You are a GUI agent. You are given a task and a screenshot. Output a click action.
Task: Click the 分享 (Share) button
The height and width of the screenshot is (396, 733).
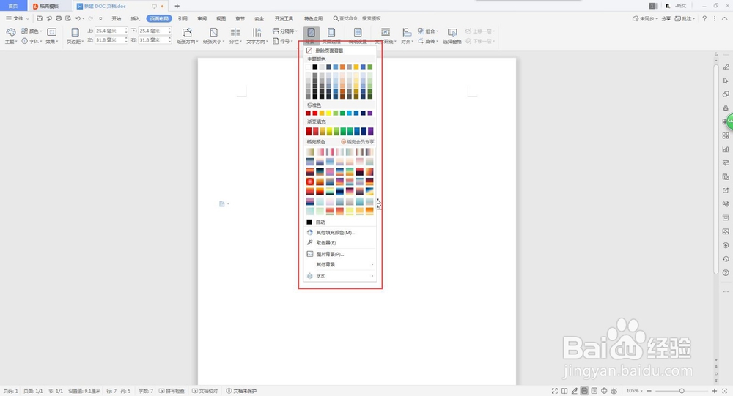[666, 19]
